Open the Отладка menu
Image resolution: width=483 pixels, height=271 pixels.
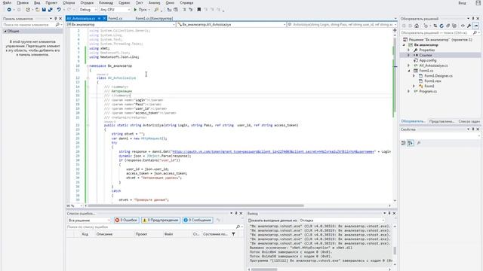(87, 3)
